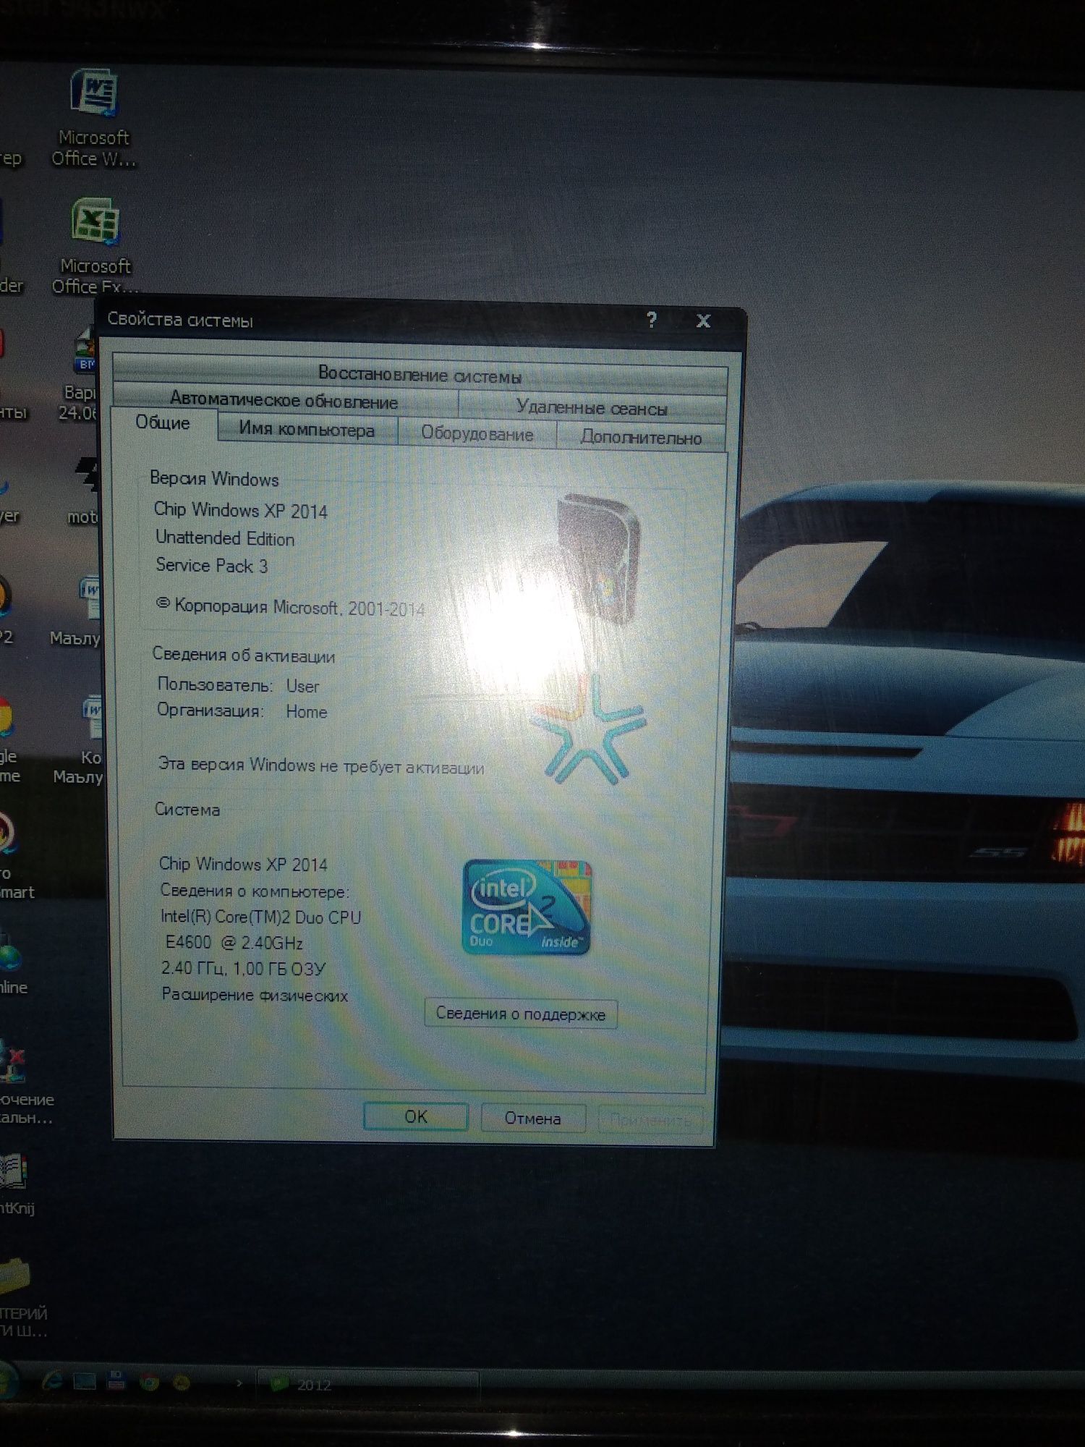Switch to the 2012 taskbar window
This screenshot has width=1085, height=1447.
pyautogui.click(x=367, y=1385)
